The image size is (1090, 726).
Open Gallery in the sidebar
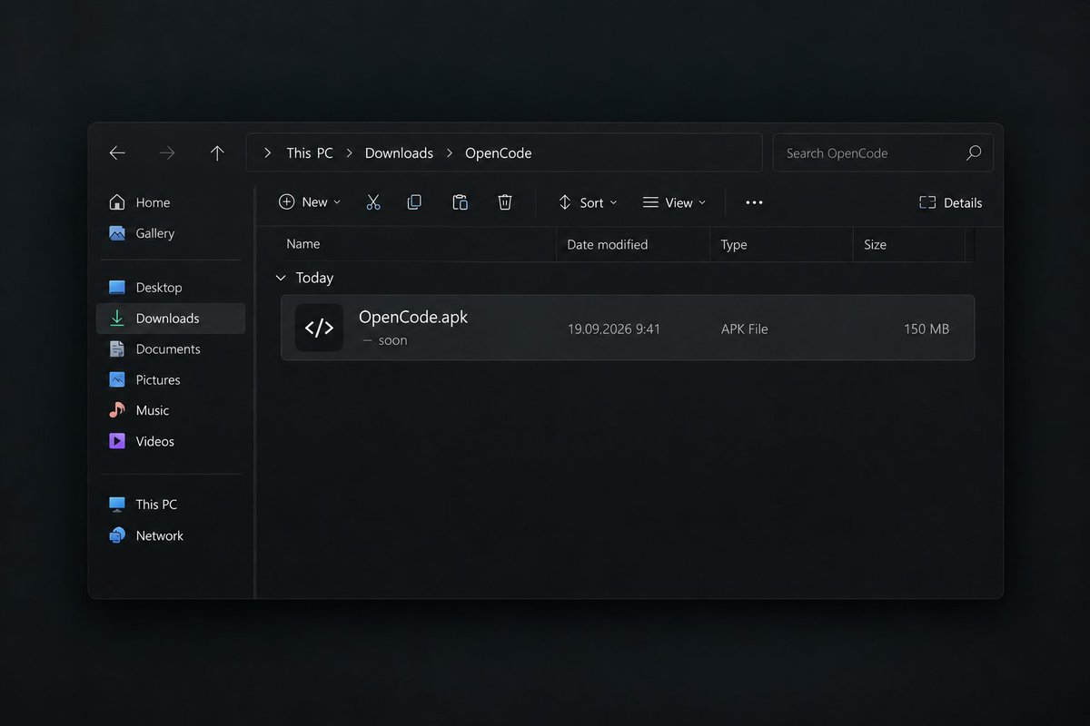pyautogui.click(x=171, y=233)
